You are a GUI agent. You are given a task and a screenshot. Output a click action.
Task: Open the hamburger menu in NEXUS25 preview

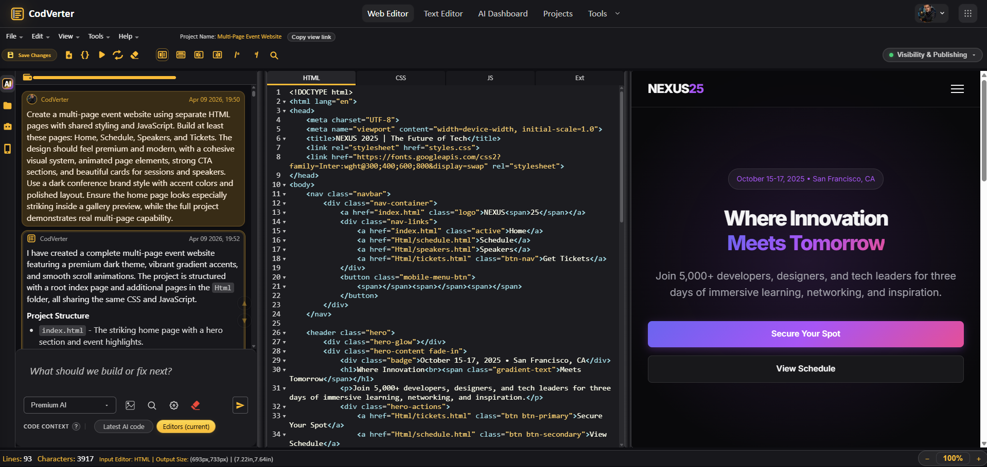tap(957, 89)
